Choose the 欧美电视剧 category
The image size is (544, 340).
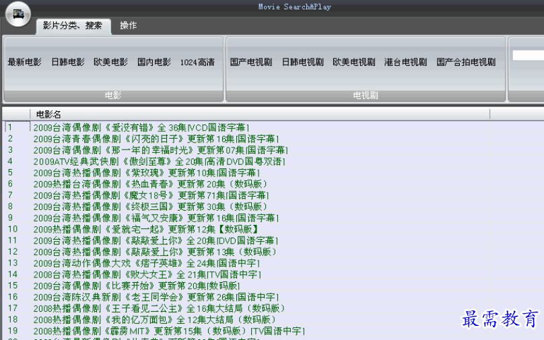[x=354, y=63]
